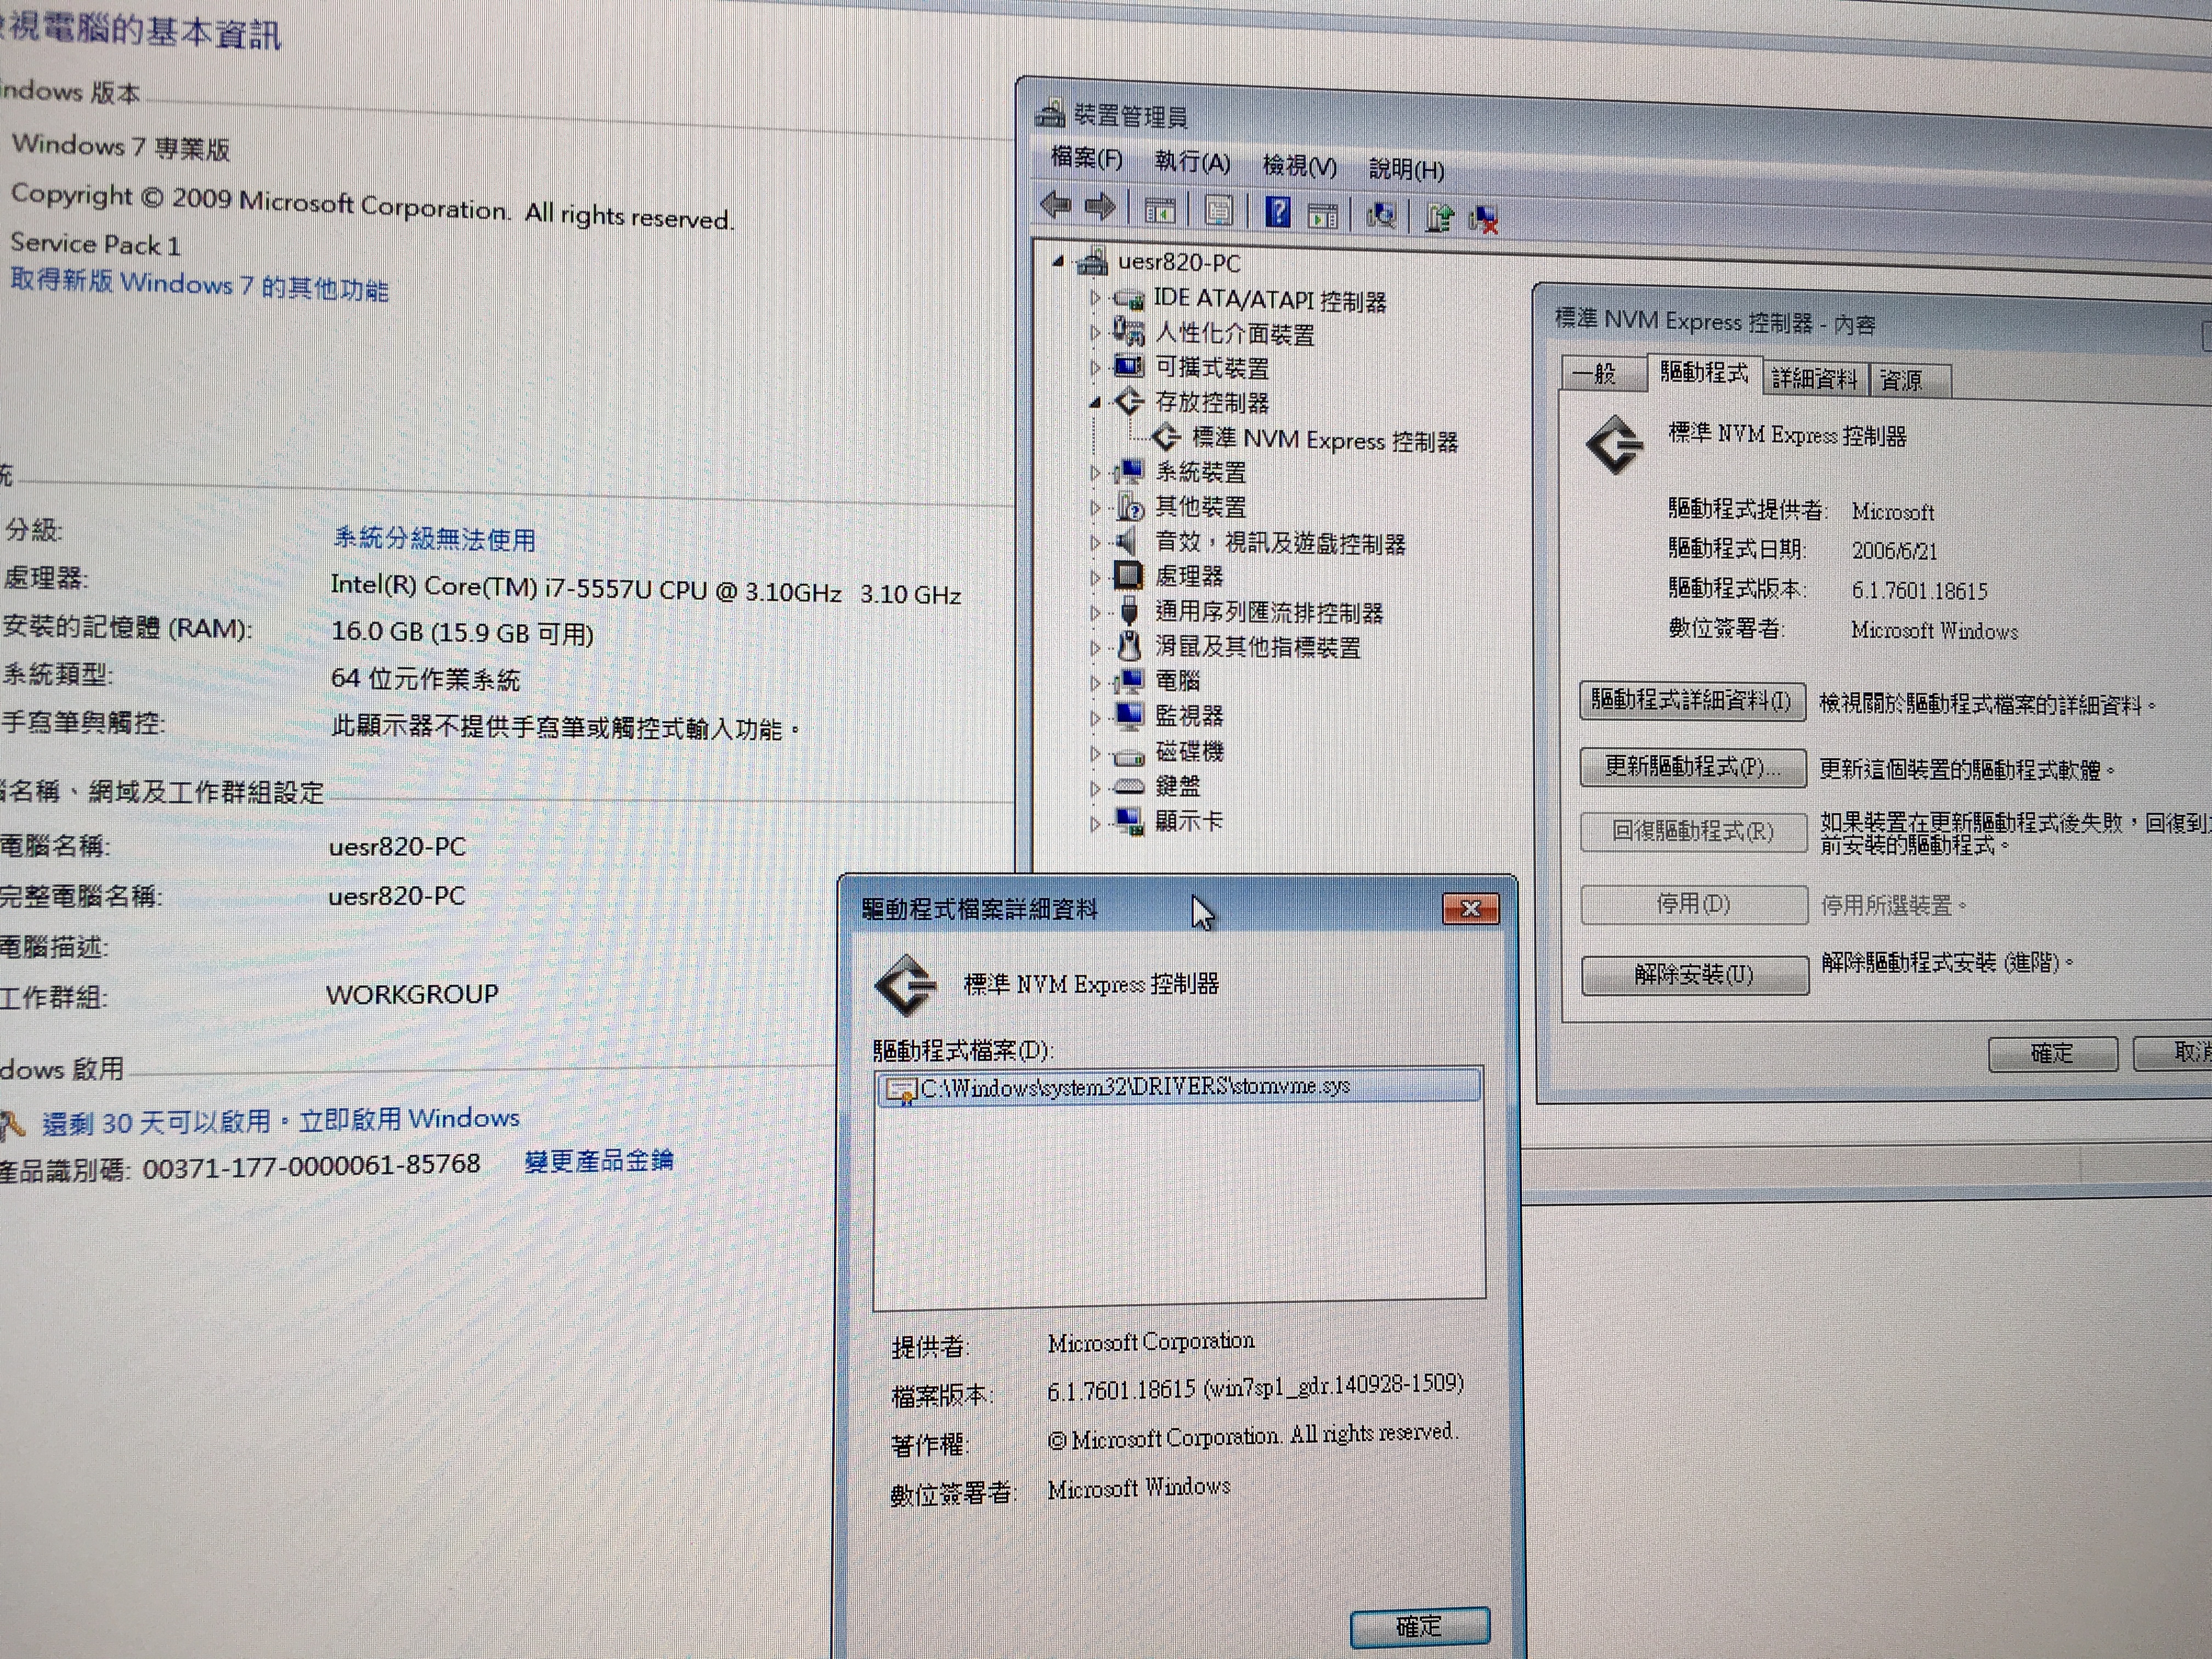
Task: Select stornvme.sys in driver files list
Action: point(1179,1087)
